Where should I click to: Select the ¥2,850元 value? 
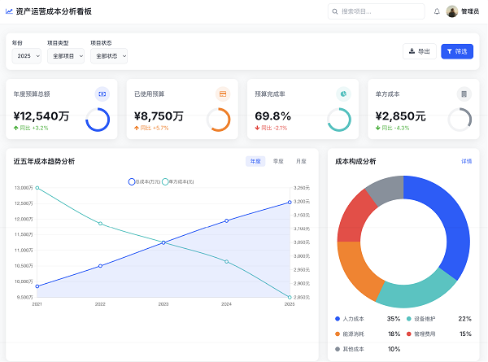click(400, 116)
